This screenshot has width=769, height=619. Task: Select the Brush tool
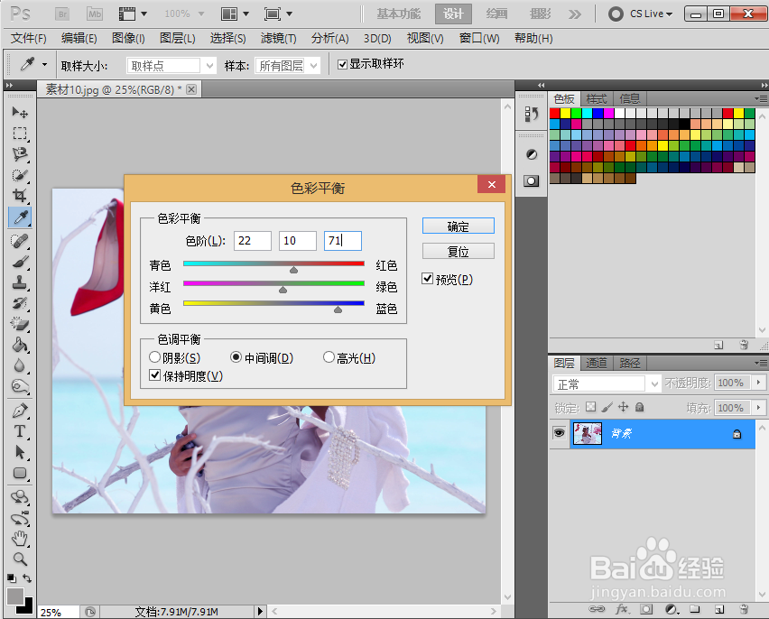pyautogui.click(x=20, y=262)
